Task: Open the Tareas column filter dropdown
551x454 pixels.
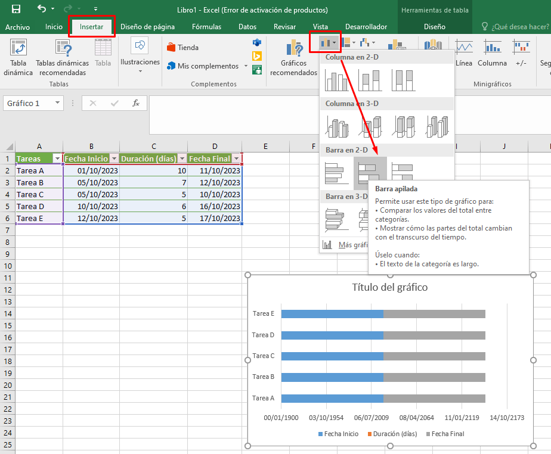Action: [x=57, y=158]
